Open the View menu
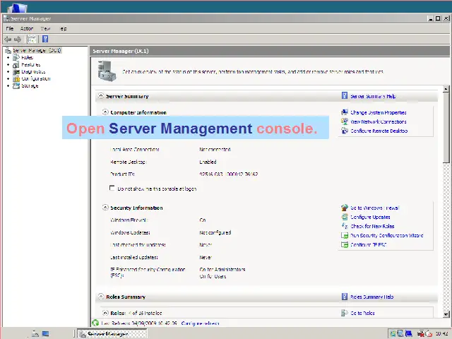The width and height of the screenshot is (452, 339). click(x=45, y=28)
